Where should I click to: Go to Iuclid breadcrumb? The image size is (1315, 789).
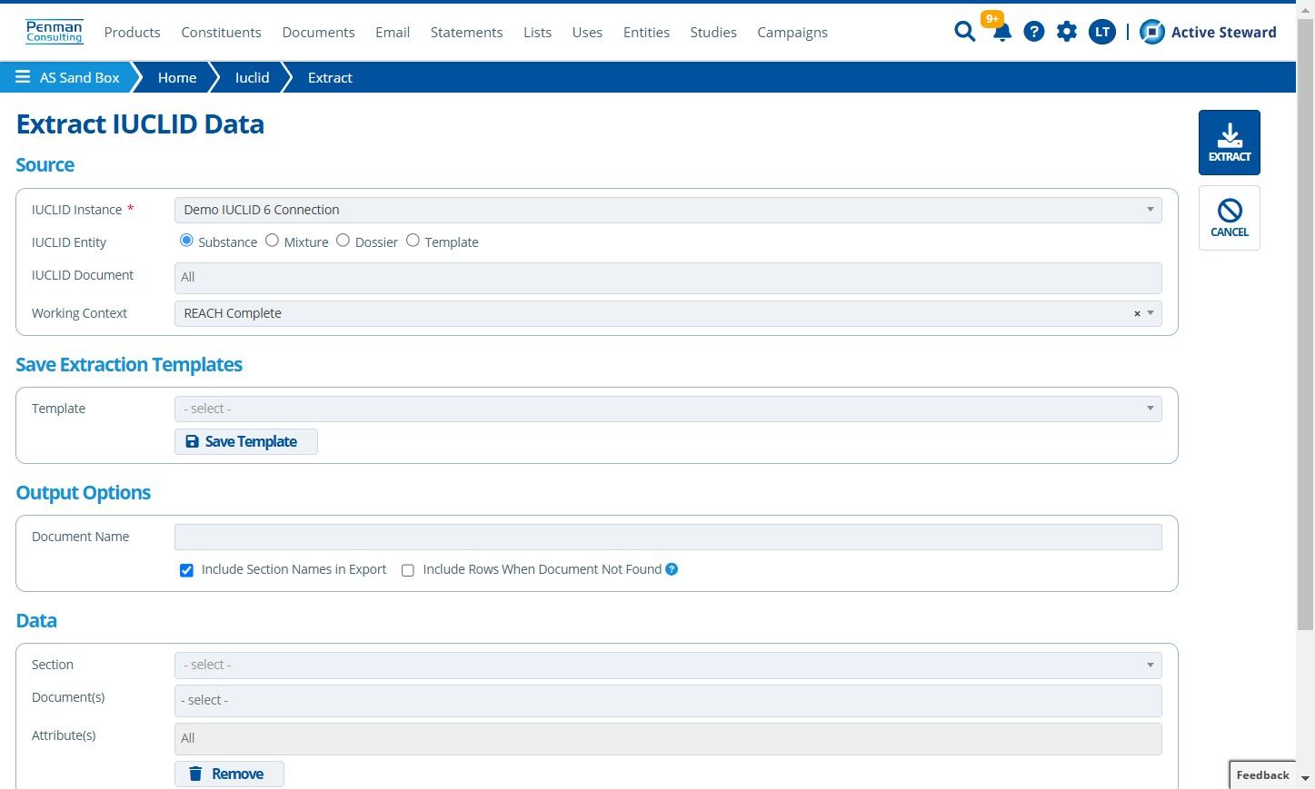[252, 77]
